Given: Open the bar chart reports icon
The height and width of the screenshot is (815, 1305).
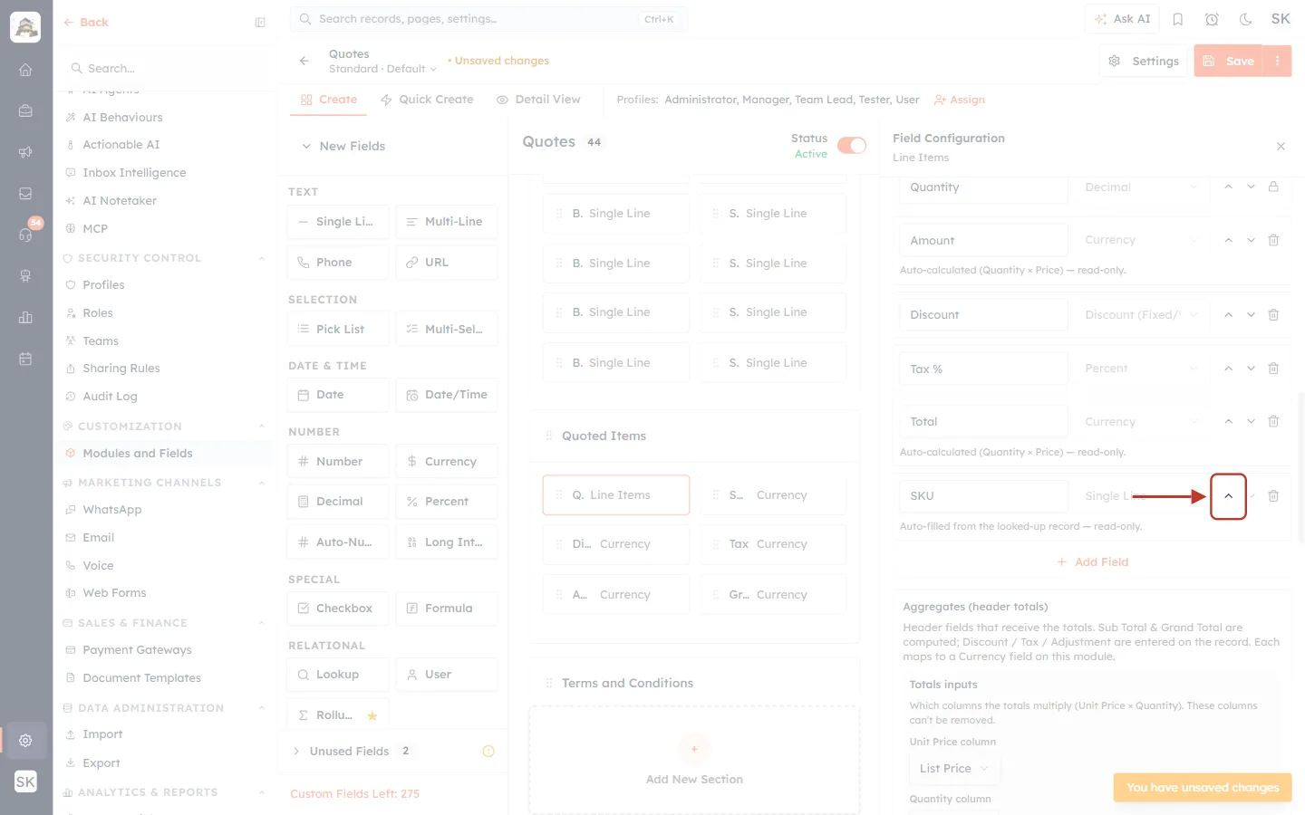Looking at the screenshot, I should pyautogui.click(x=25, y=317).
